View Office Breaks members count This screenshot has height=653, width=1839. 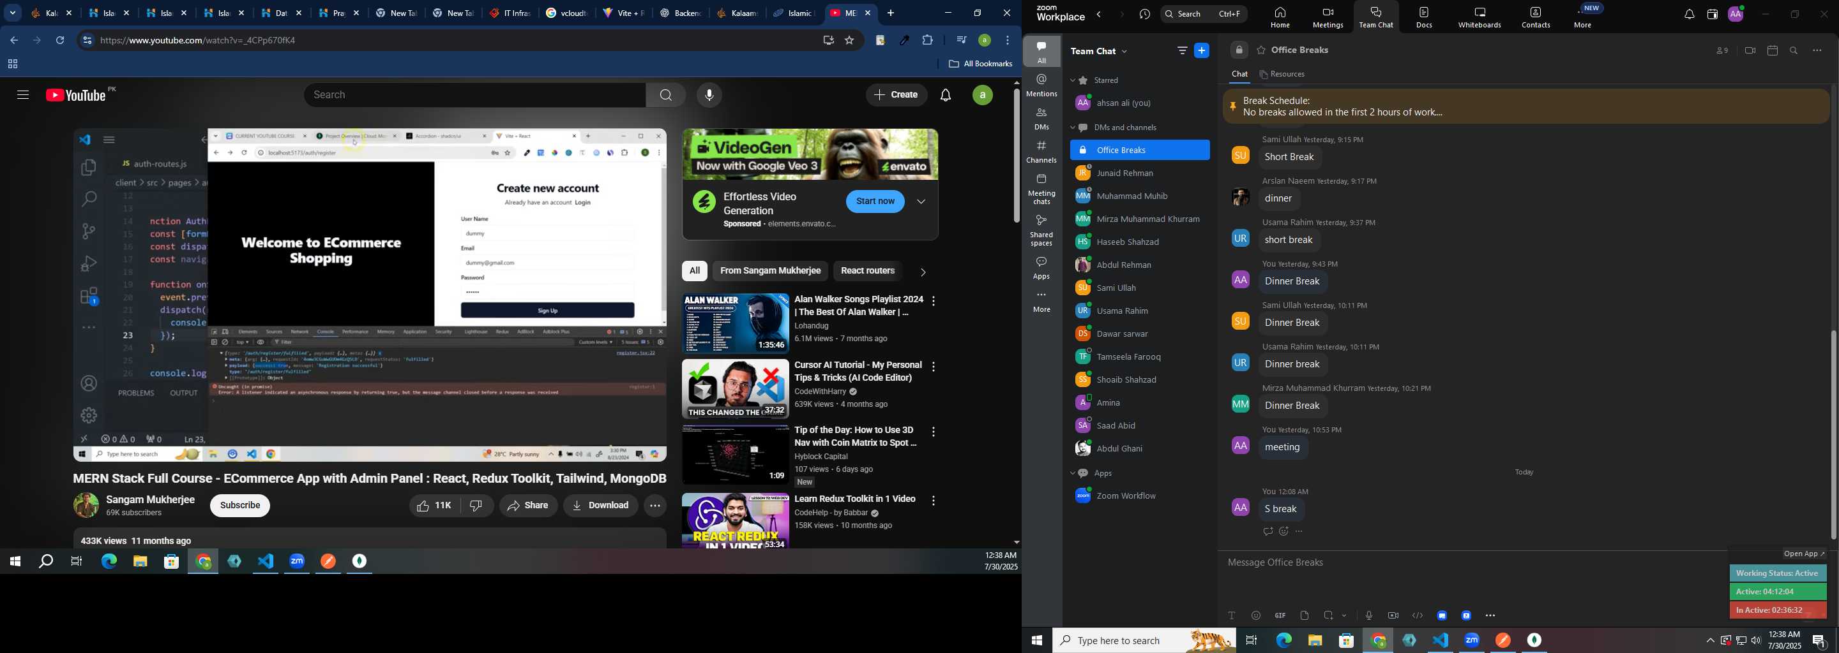pyautogui.click(x=1722, y=50)
